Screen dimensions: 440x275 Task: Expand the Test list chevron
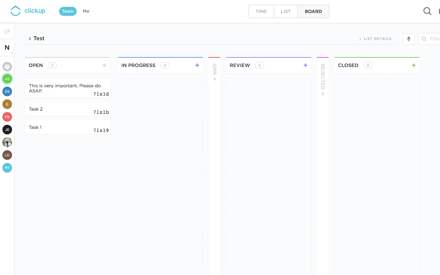[x=30, y=38]
